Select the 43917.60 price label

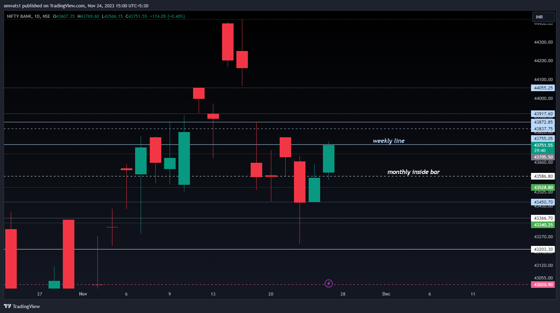click(x=543, y=114)
